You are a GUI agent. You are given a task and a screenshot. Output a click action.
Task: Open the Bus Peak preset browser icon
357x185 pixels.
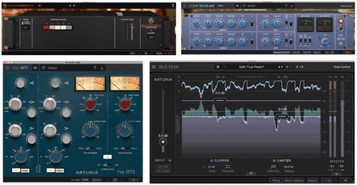(x=218, y=67)
